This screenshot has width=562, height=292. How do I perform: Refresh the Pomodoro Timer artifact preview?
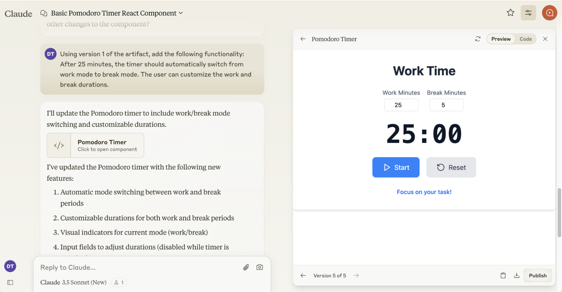[478, 39]
